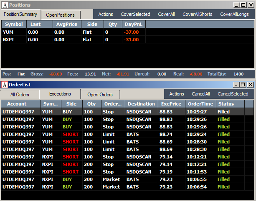The height and width of the screenshot is (201, 256).
Task: Click the Net value -81.91
Action: click(123, 74)
